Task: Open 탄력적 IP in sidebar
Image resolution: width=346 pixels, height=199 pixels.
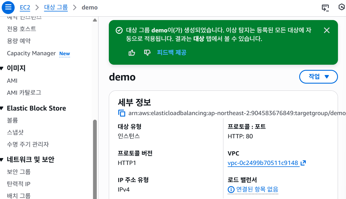Action: tap(19, 184)
